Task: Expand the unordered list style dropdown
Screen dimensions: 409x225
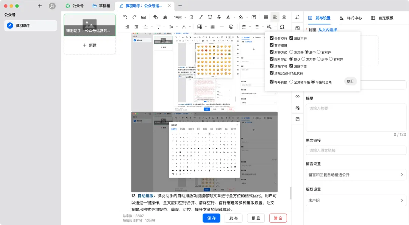Action: (263, 27)
